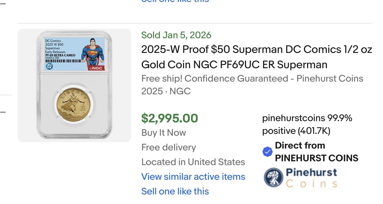Click the PF 69 ULTRA CAMEO grade text
The width and height of the screenshot is (383, 204).
60,55
